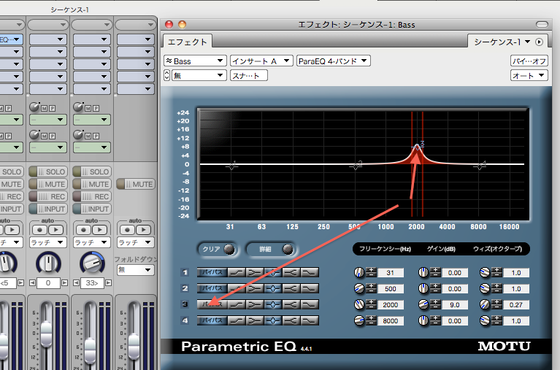Click the band 4 node on the EQ graph
Viewport: 560px width, 370px height.
coord(480,166)
